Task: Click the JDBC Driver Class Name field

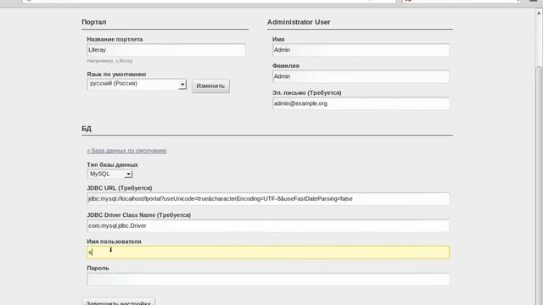Action: coord(268,226)
